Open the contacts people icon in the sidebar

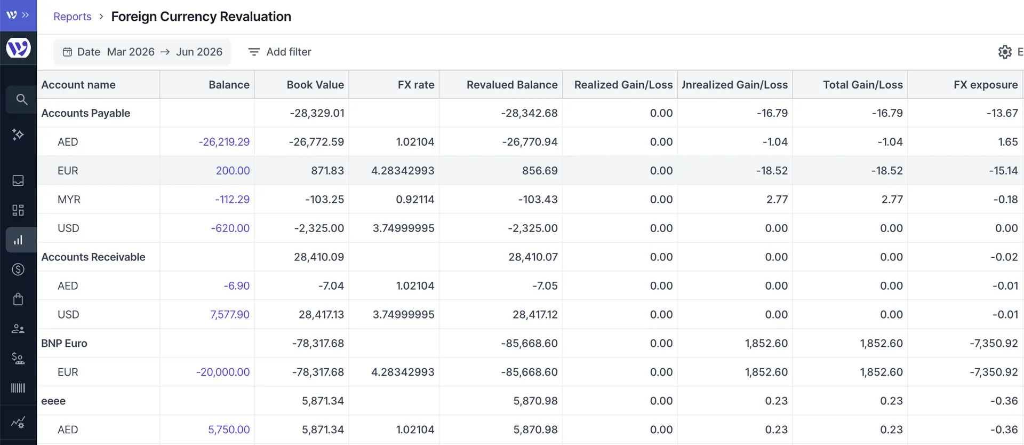tap(18, 329)
